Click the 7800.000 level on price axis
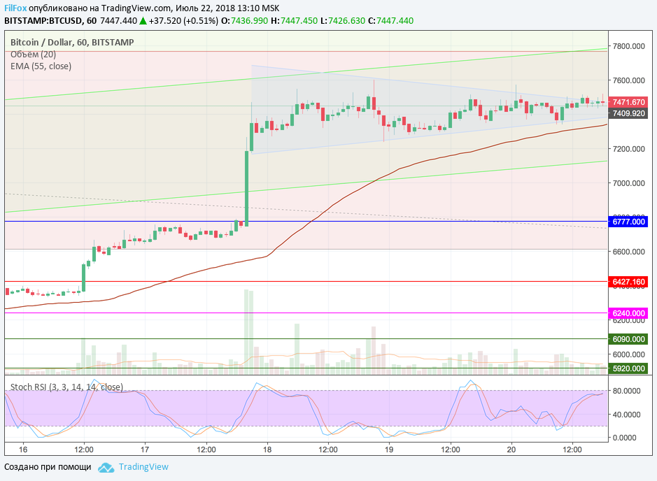This screenshot has width=657, height=481. pyautogui.click(x=628, y=46)
